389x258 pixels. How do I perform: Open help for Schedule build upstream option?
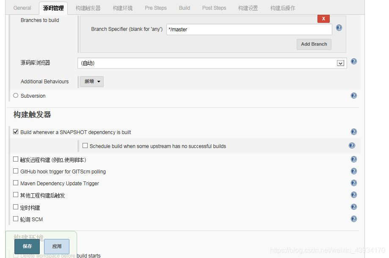352,146
